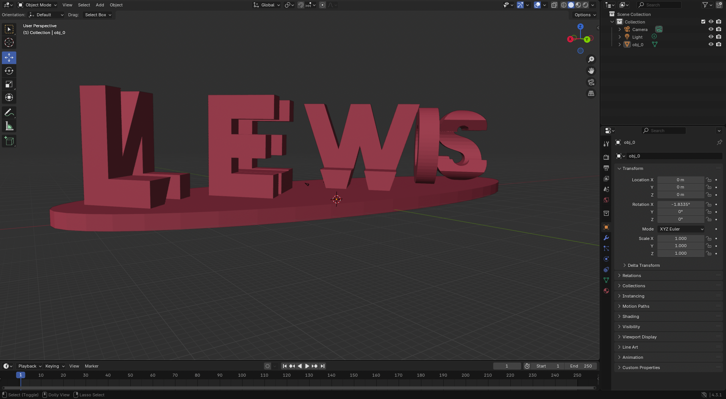Select the Move tool
726x399 pixels.
point(9,58)
